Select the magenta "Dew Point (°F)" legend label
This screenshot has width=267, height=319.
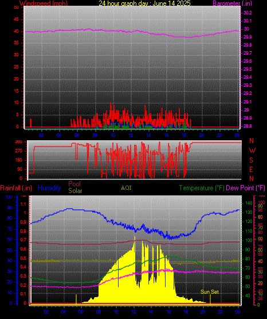245,188
